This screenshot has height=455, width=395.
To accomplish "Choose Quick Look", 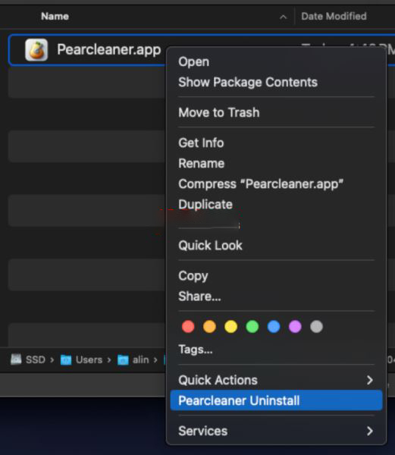I will [210, 246].
